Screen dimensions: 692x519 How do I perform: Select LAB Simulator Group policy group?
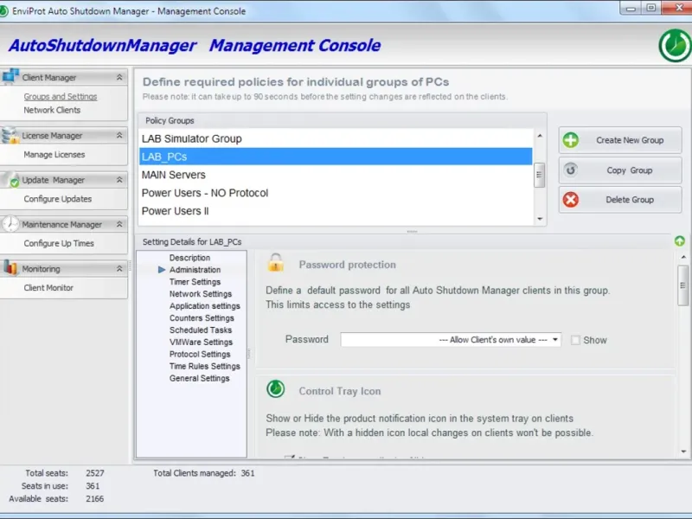[x=336, y=138]
